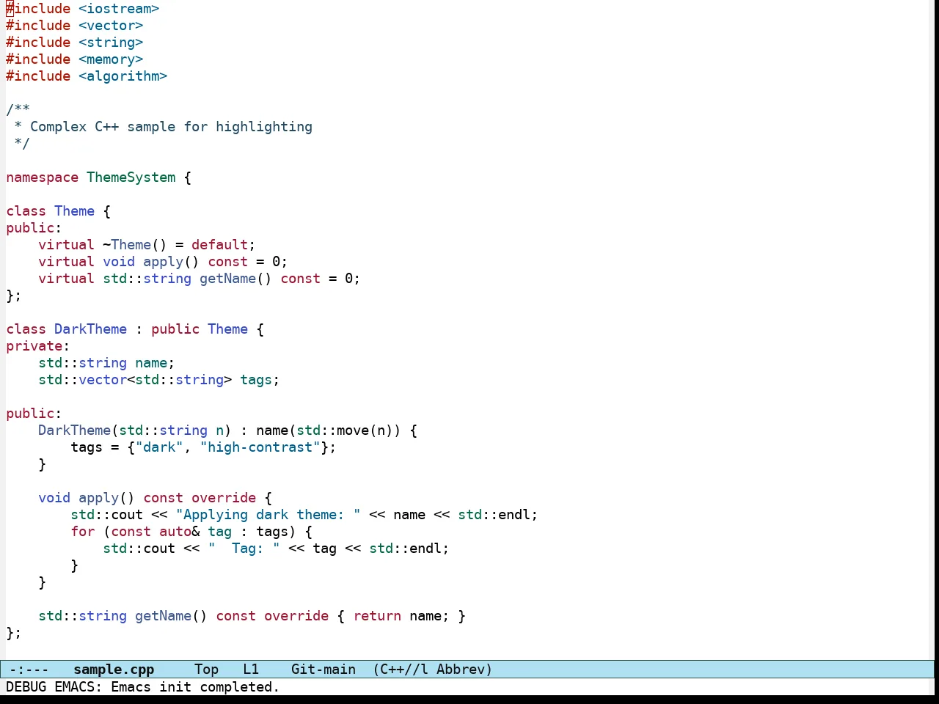Click the Git-main version control indicator
Image resolution: width=939 pixels, height=704 pixels.
click(324, 670)
